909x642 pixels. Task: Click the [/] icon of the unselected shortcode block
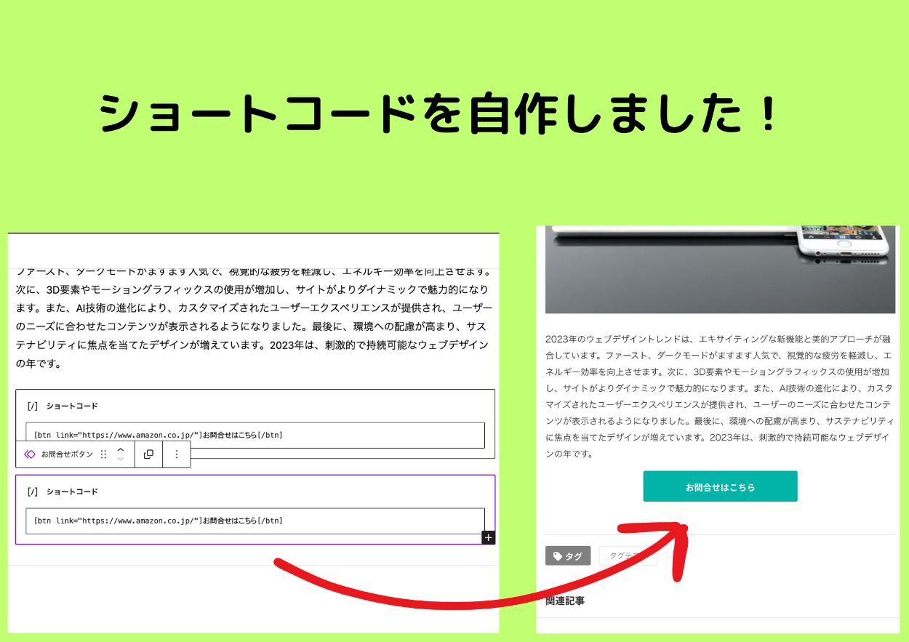pyautogui.click(x=32, y=406)
